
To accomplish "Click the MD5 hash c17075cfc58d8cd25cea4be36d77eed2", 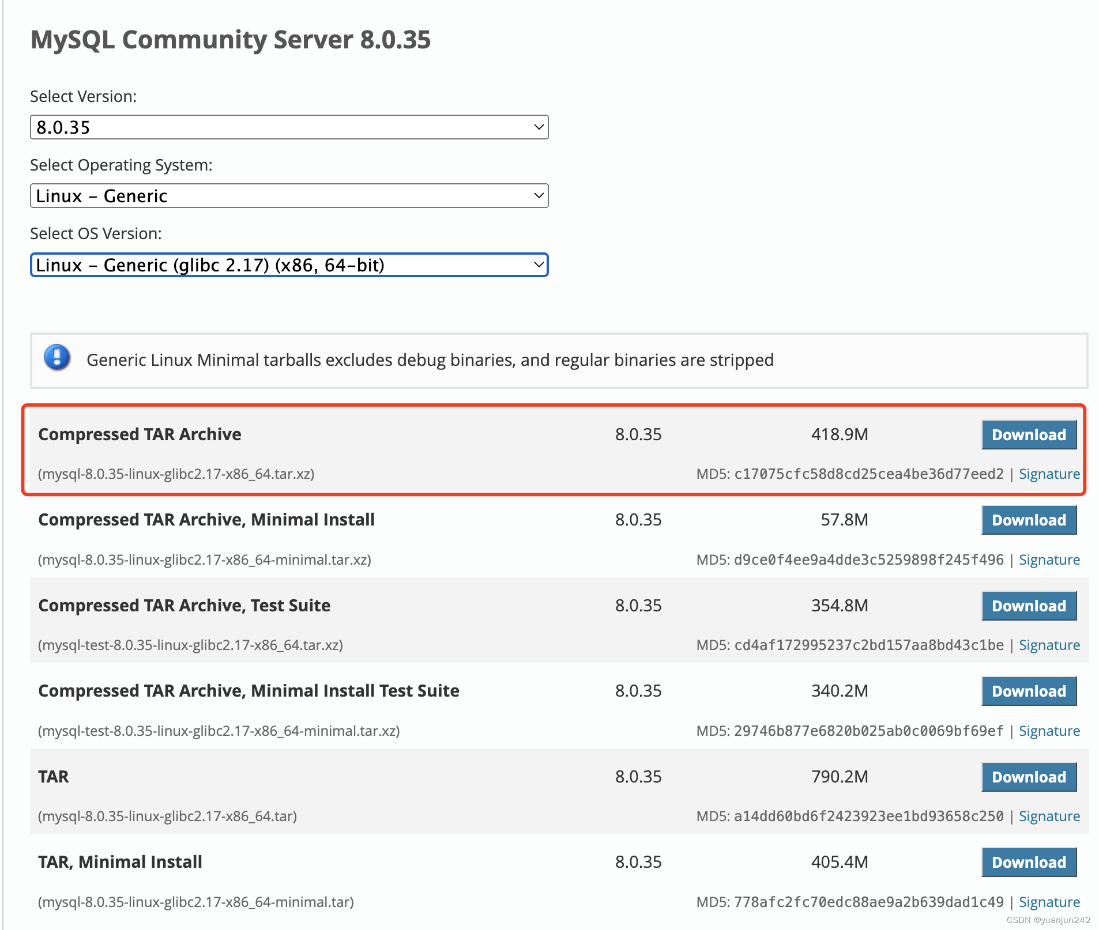I will click(x=869, y=474).
